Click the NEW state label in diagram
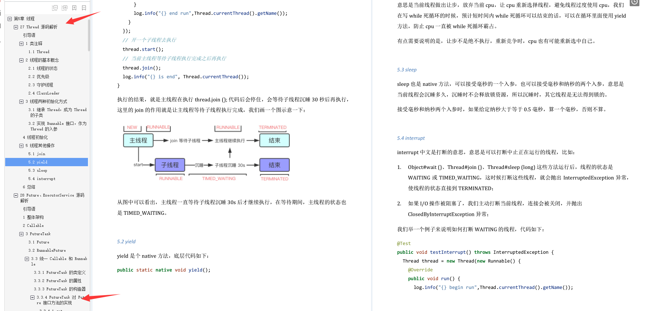Screen dimensions: 648x311 [132, 127]
